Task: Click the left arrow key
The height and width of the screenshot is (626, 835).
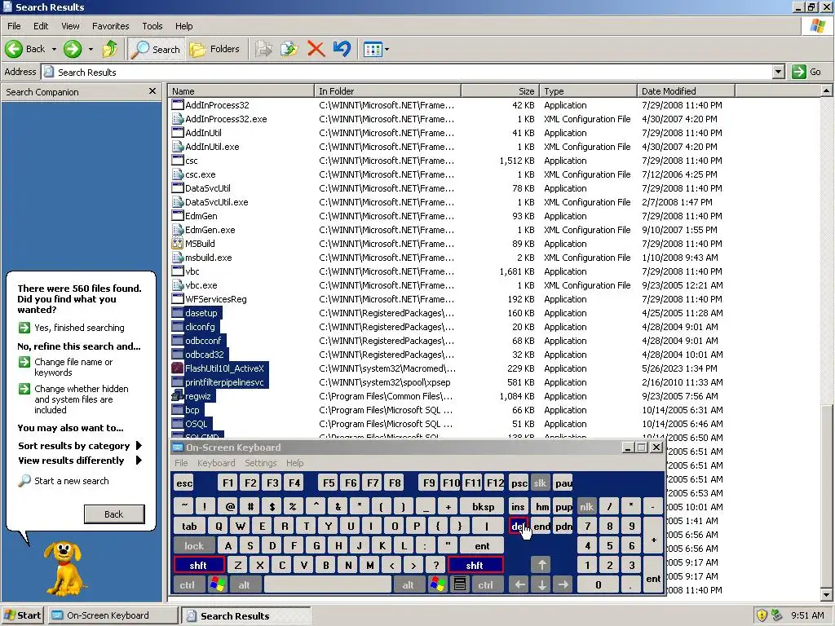Action: 519,585
